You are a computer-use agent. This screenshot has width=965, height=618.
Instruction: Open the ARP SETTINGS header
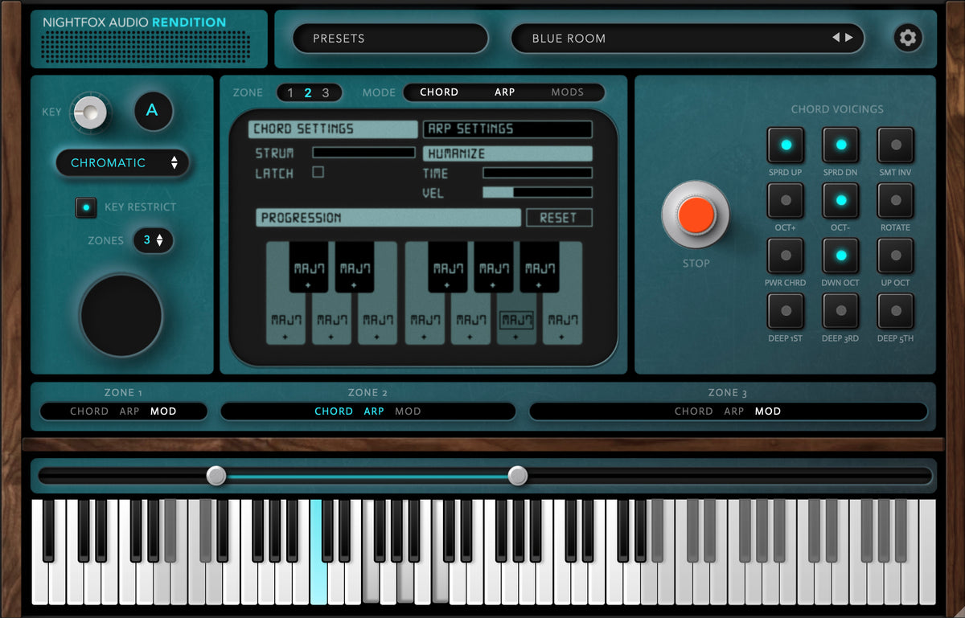point(507,129)
